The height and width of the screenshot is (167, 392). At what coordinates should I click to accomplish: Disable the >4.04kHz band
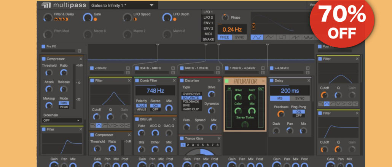(271, 68)
